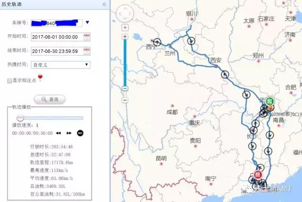The width and height of the screenshot is (302, 202).
Task: Open calendar picker for 结束时间
Action: [87, 51]
